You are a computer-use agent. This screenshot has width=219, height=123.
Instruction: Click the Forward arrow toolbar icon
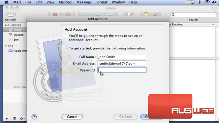point(111,14)
